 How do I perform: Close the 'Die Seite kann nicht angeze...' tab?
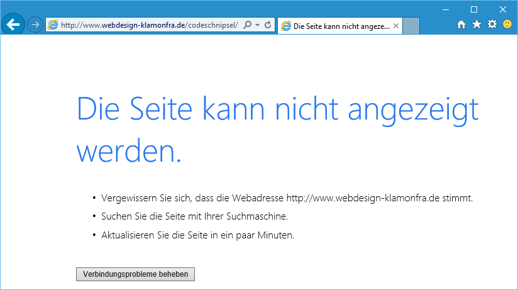coord(395,26)
